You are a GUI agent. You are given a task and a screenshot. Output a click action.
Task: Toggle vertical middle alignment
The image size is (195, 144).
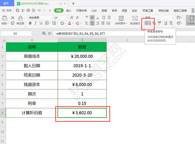click(92, 18)
